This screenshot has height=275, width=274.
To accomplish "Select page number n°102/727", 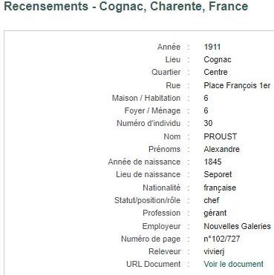I will (222, 239).
